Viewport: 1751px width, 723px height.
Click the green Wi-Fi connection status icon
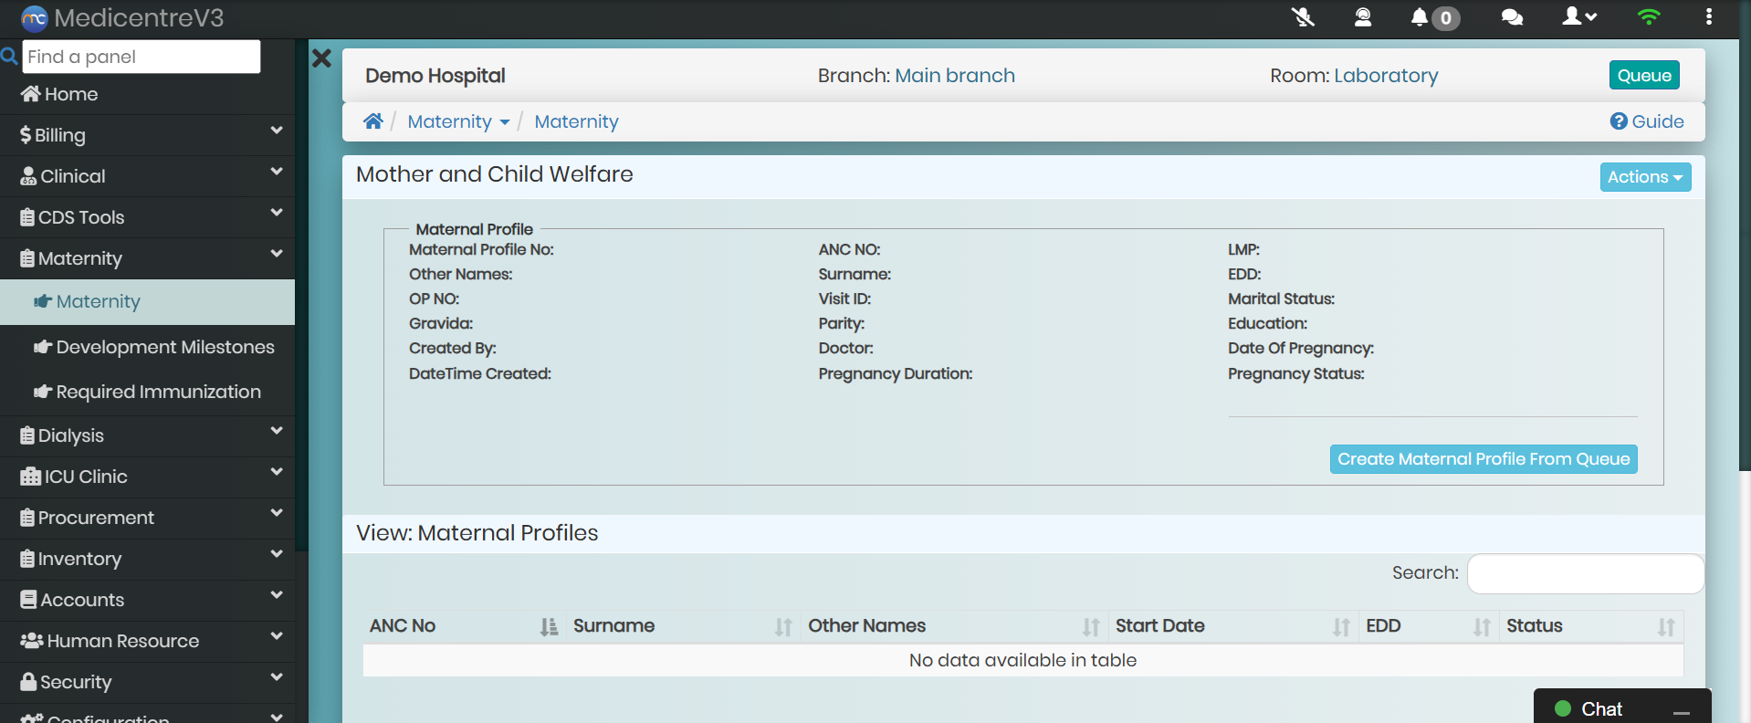1648,17
